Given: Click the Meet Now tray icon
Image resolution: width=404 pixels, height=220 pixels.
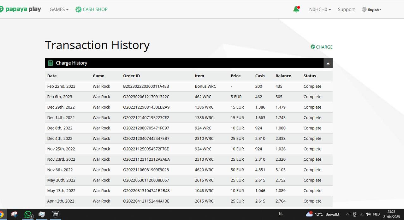Looking at the screenshot, I should click(355, 214).
